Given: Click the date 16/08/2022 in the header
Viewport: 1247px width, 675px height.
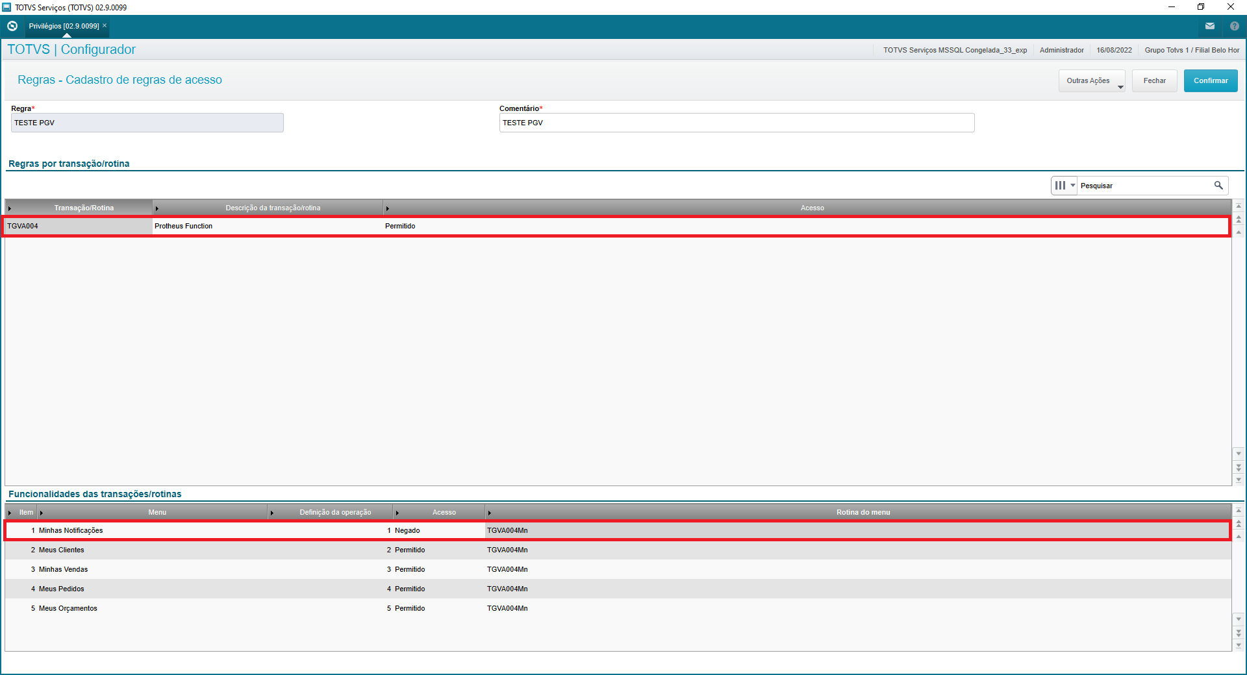Looking at the screenshot, I should [1114, 50].
